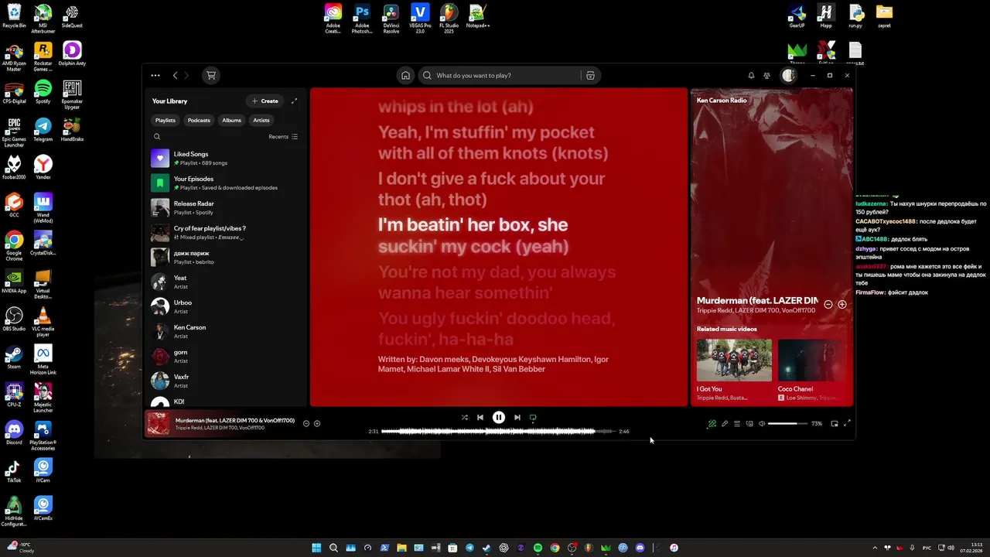Click now playing album thumbnail

click(x=159, y=424)
